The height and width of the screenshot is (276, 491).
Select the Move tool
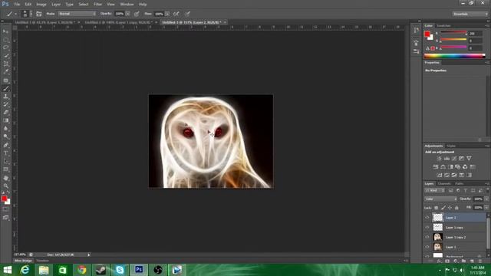5,31
